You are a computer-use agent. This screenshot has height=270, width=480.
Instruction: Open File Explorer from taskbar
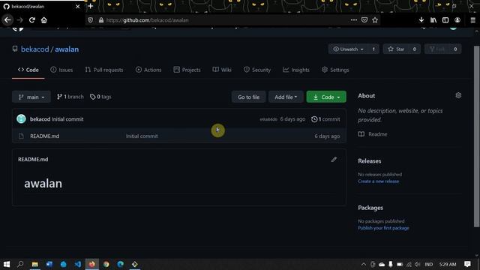click(35, 264)
